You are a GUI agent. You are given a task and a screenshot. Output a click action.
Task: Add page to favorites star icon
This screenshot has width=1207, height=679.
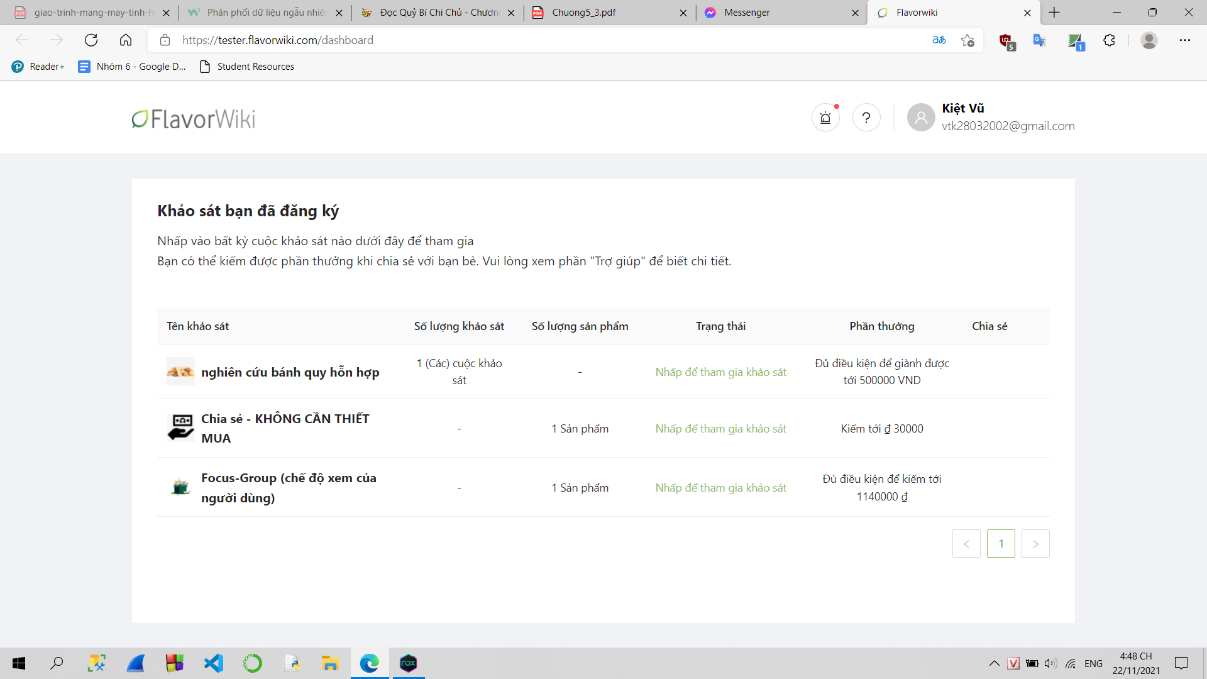[x=967, y=40]
